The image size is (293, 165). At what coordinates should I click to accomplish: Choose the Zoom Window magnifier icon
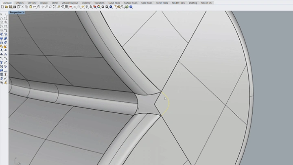point(50,7)
